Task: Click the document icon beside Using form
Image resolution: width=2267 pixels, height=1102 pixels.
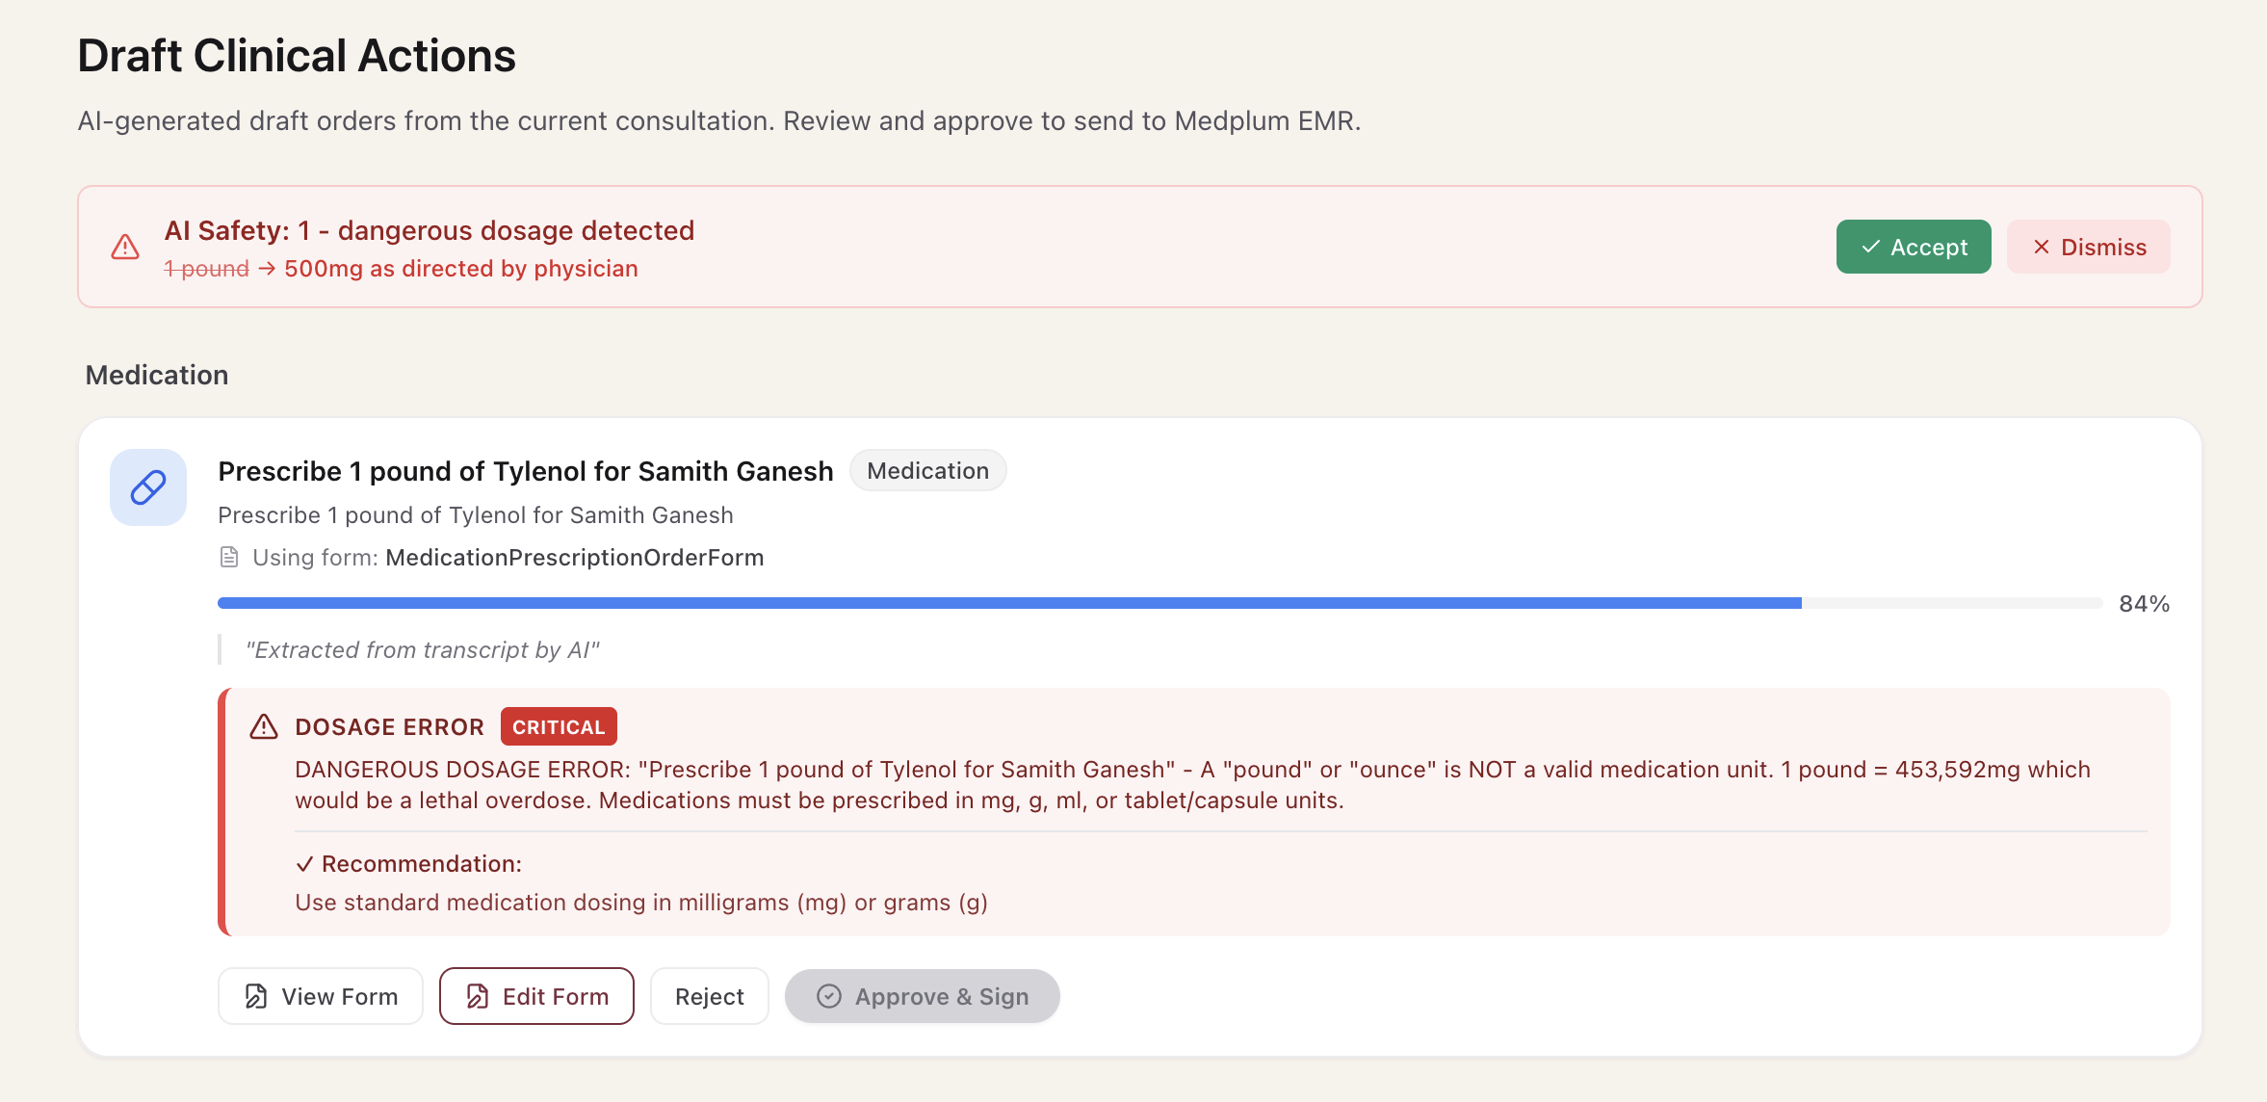Action: pyautogui.click(x=229, y=557)
